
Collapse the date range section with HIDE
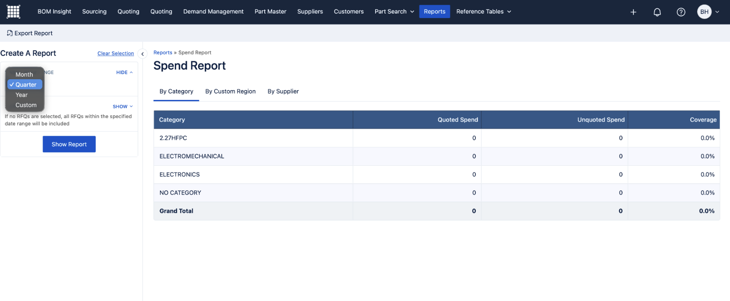click(x=124, y=73)
